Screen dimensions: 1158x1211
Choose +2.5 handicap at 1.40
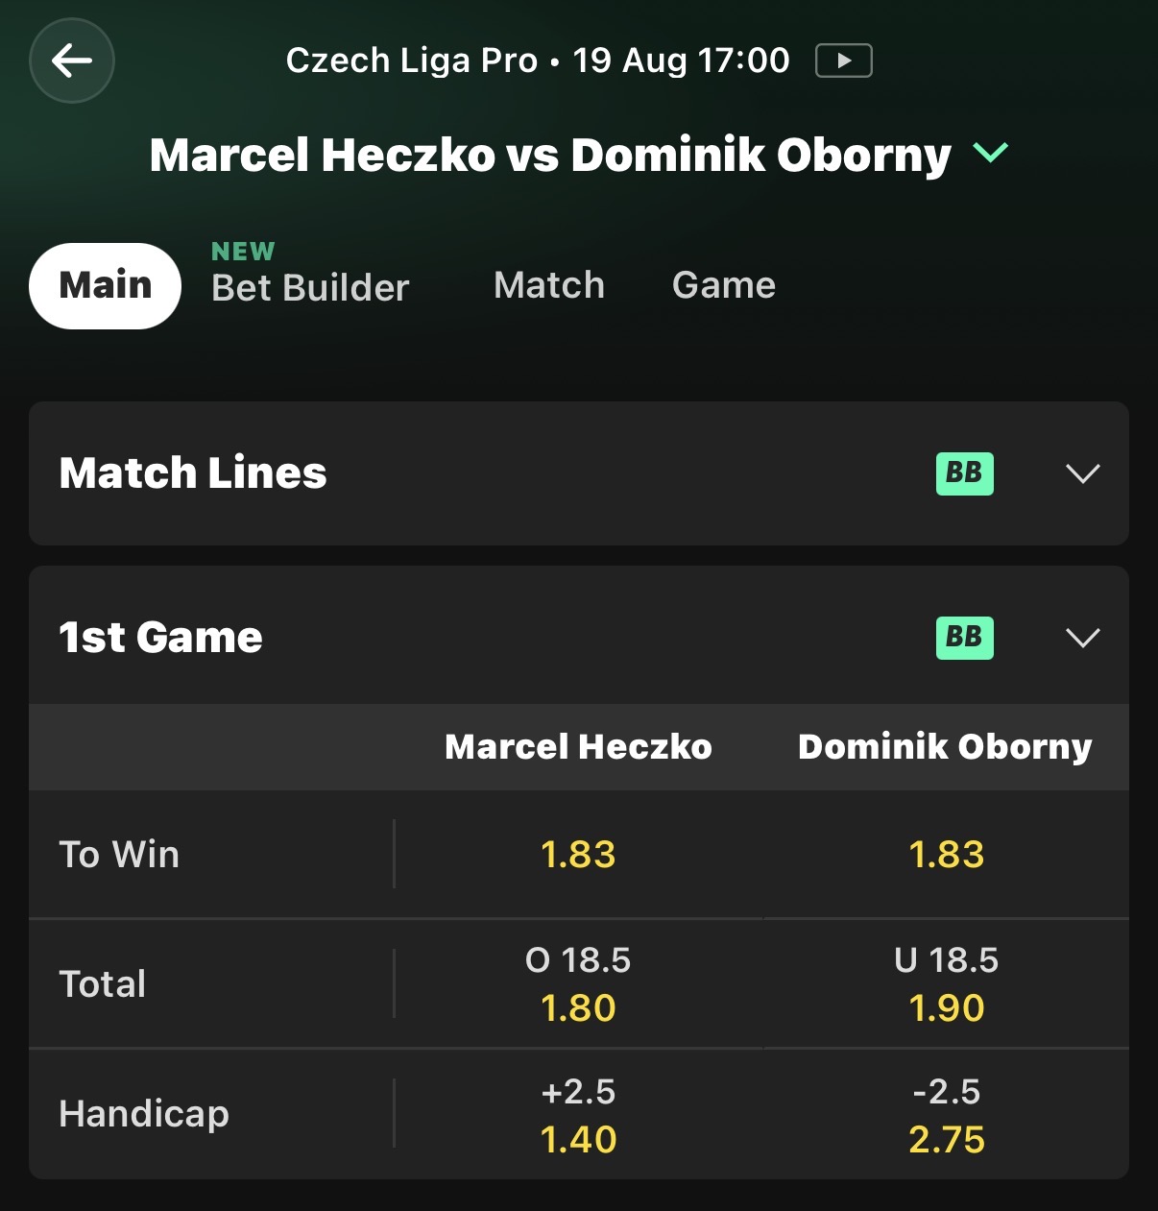point(578,1115)
